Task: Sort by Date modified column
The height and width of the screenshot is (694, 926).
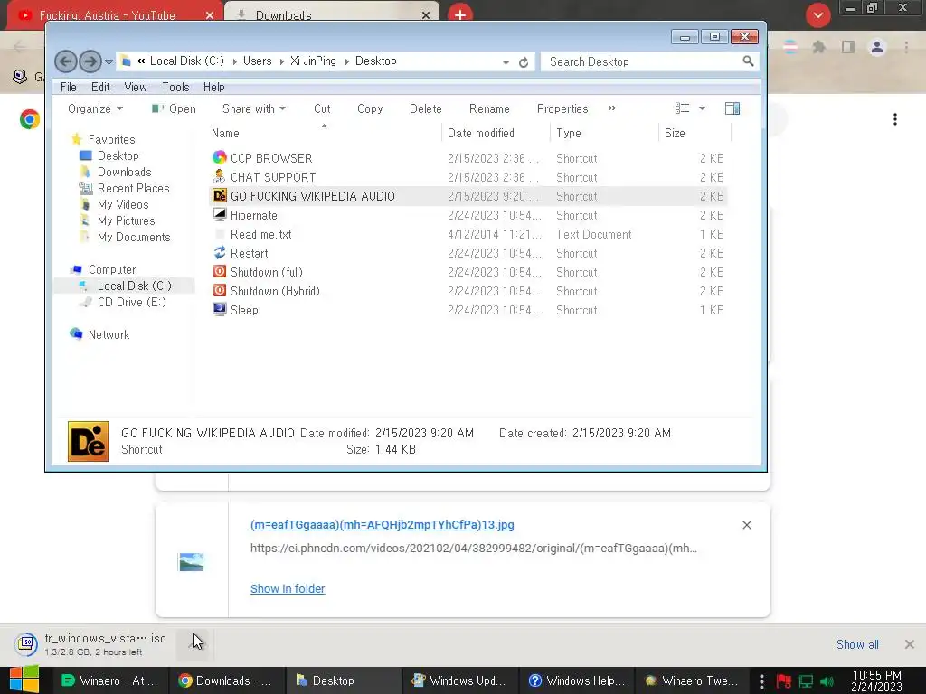Action: pyautogui.click(x=481, y=134)
